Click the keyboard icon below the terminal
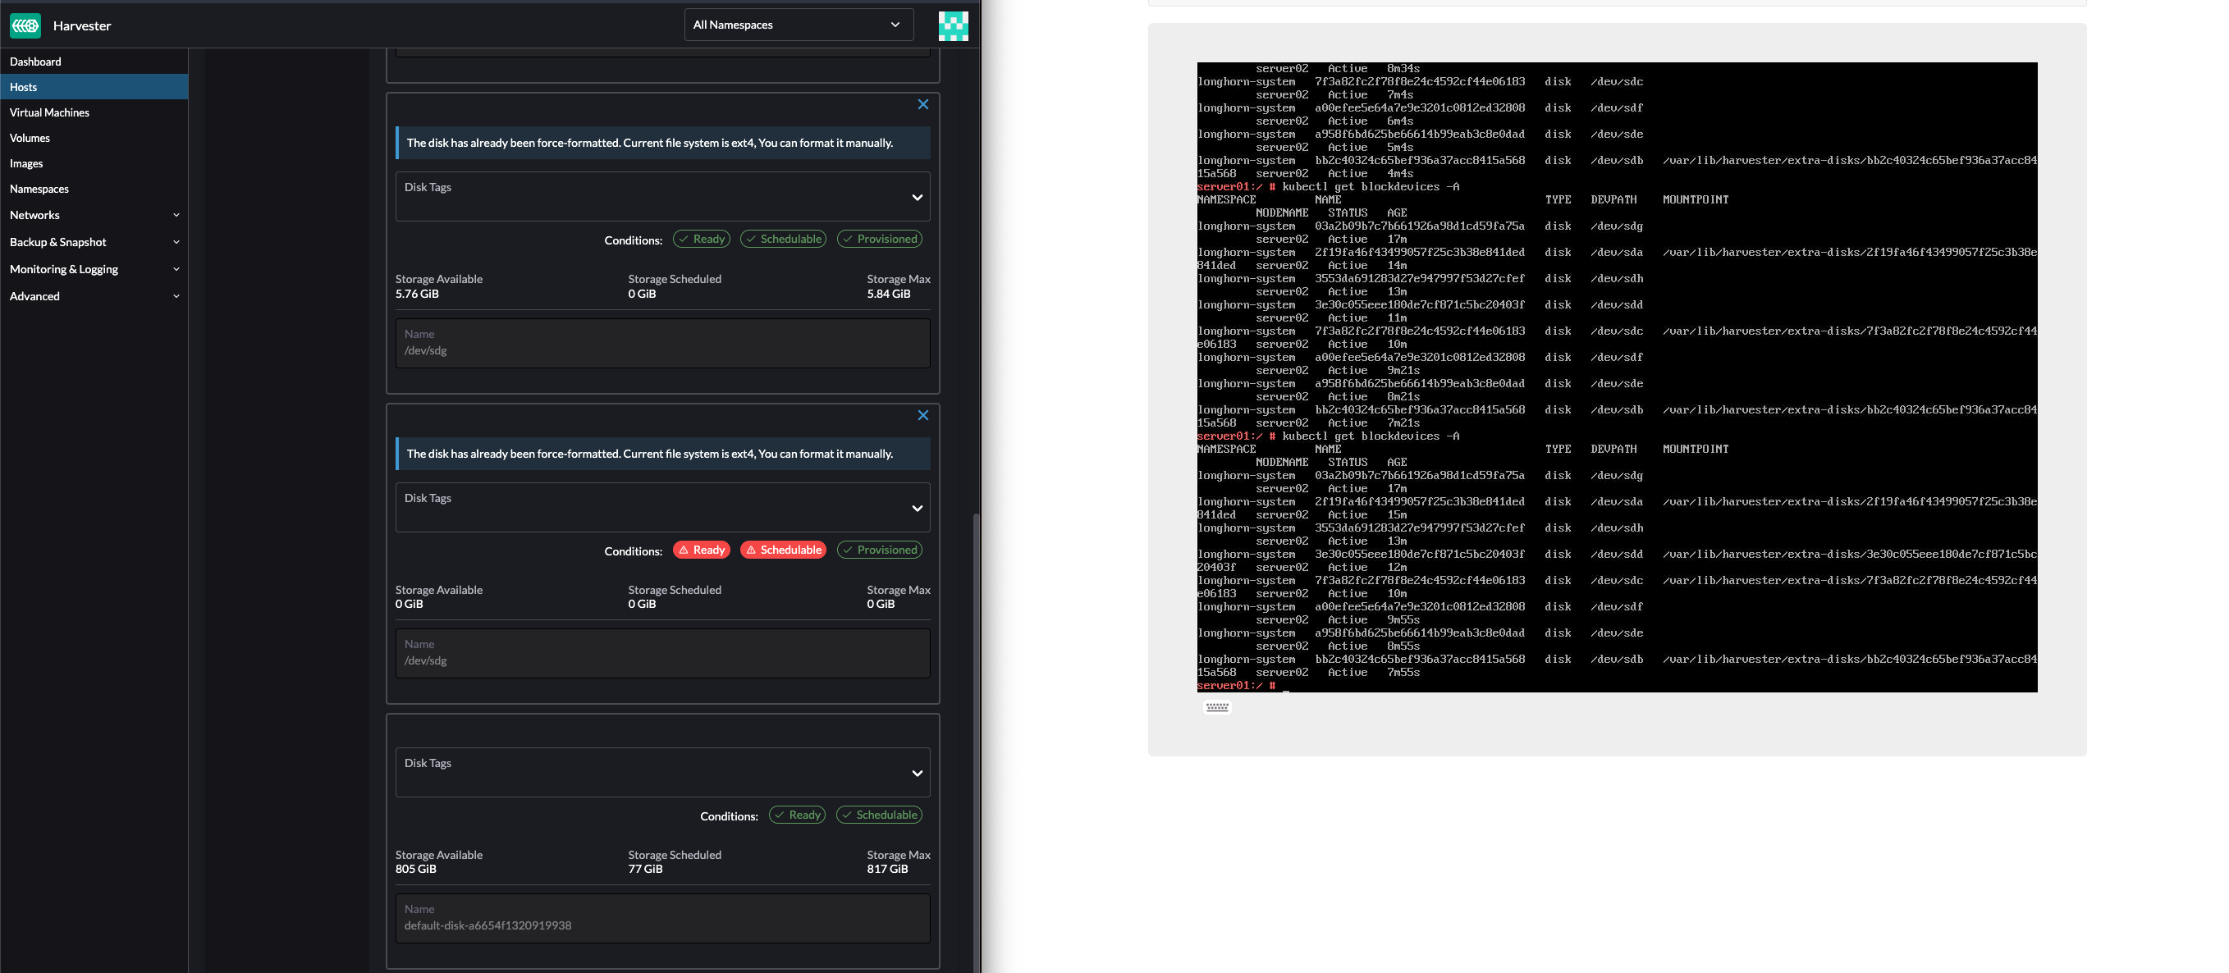The height and width of the screenshot is (973, 2229). tap(1217, 706)
